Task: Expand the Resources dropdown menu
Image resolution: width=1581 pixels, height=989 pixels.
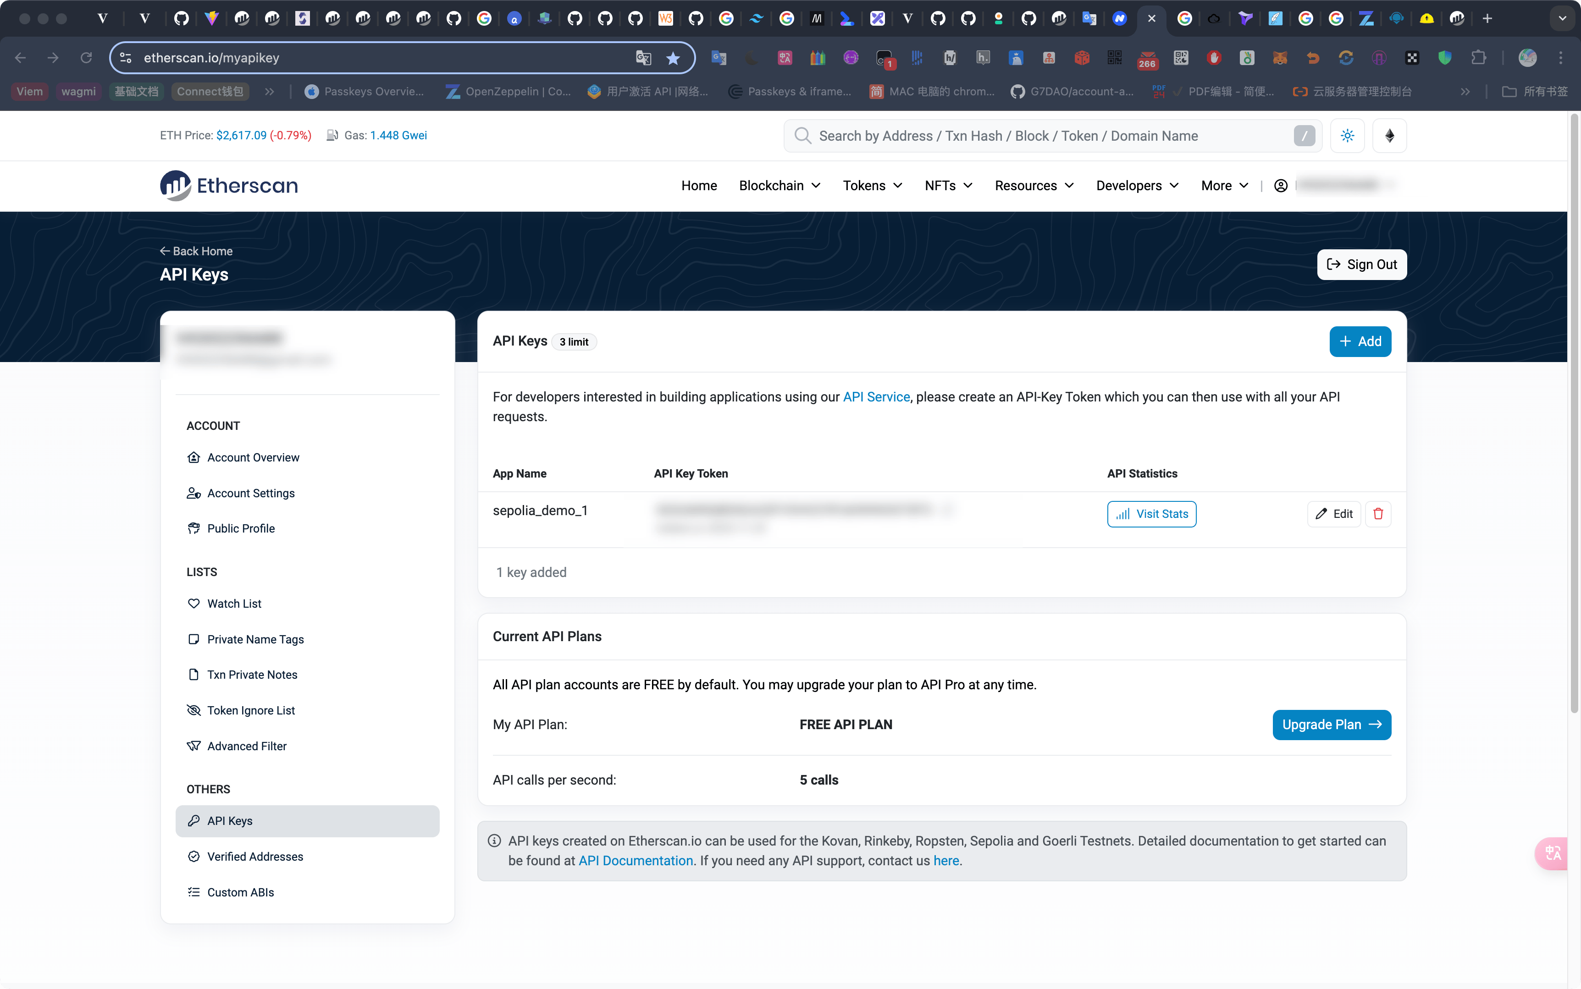Action: pos(1034,186)
